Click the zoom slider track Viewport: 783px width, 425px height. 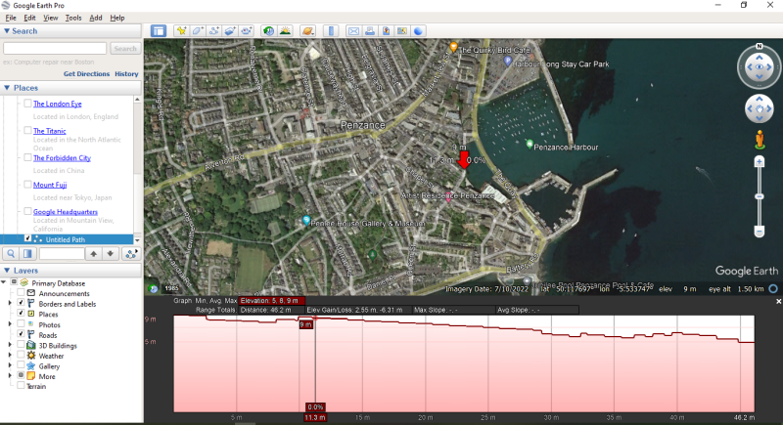[760, 196]
